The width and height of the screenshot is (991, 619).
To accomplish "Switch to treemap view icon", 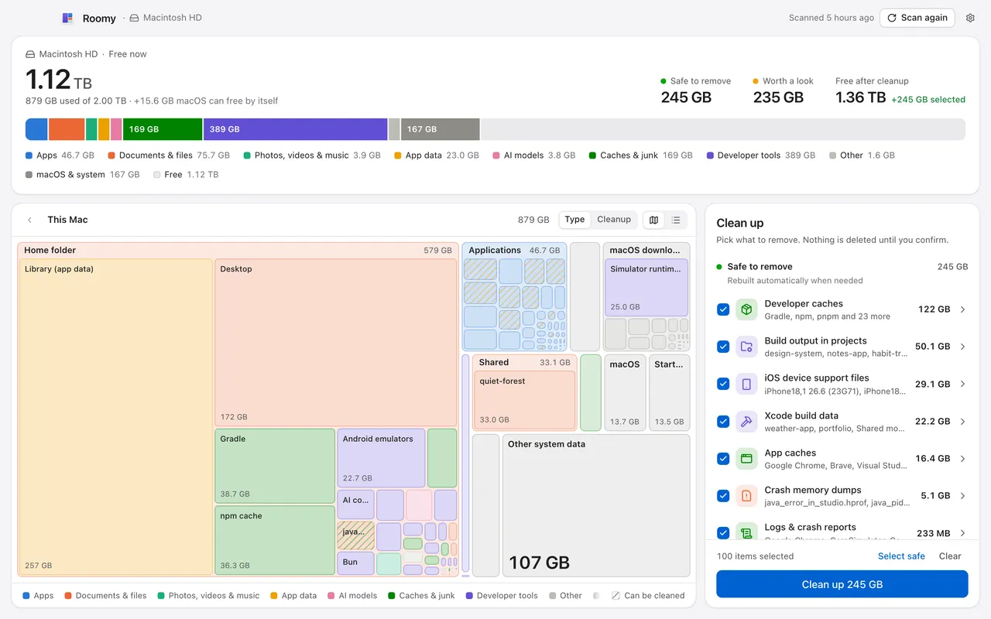I will coord(654,220).
